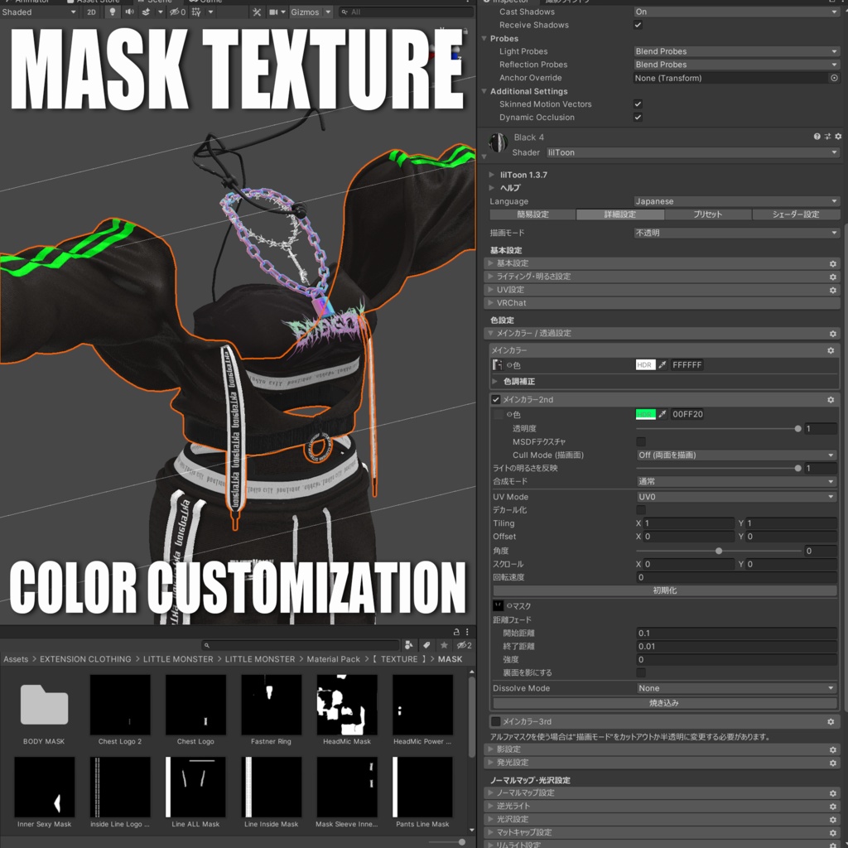Switch to 簡易設定 tab
The width and height of the screenshot is (848, 848).
point(532,214)
